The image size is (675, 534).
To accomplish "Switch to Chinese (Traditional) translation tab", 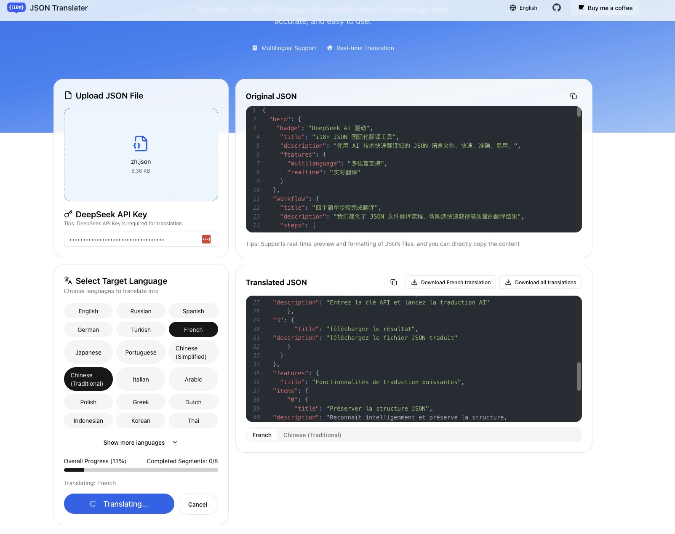I will click(312, 435).
